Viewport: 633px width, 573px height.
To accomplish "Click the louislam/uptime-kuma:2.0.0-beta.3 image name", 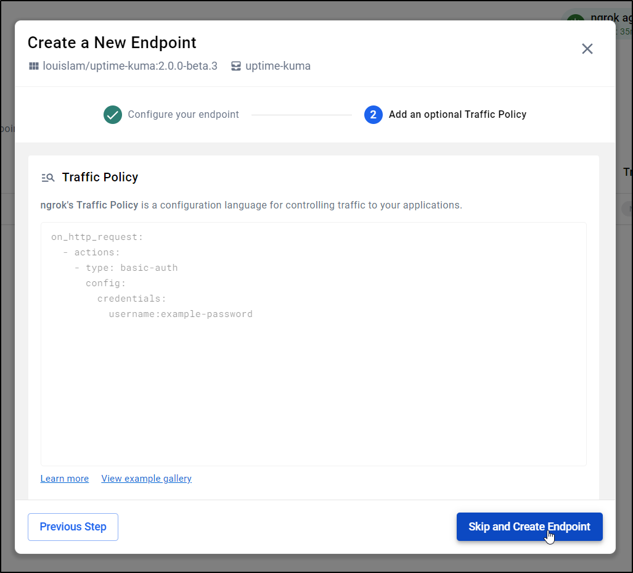I will [129, 66].
